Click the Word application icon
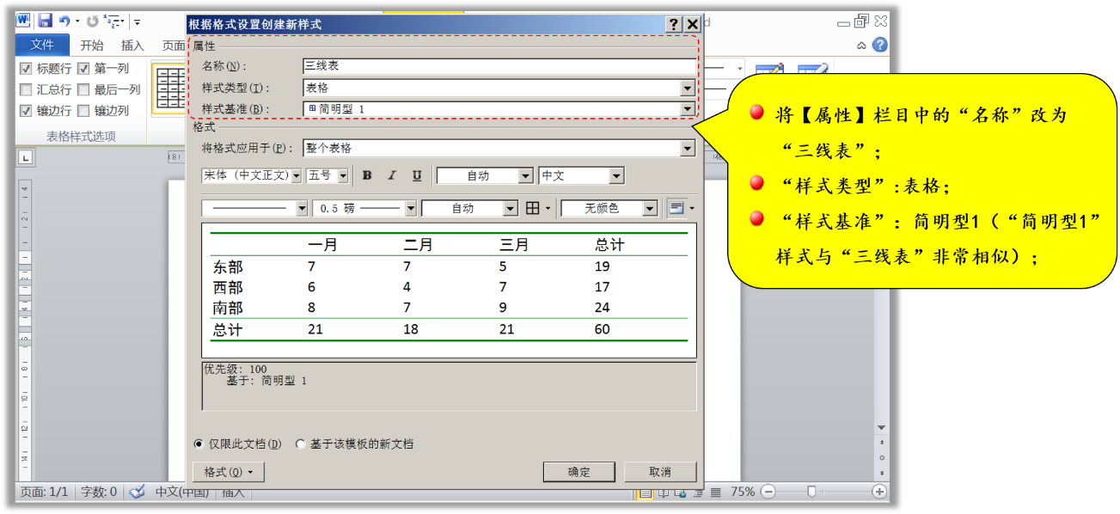This screenshot has height=514, width=1120. tap(23, 21)
